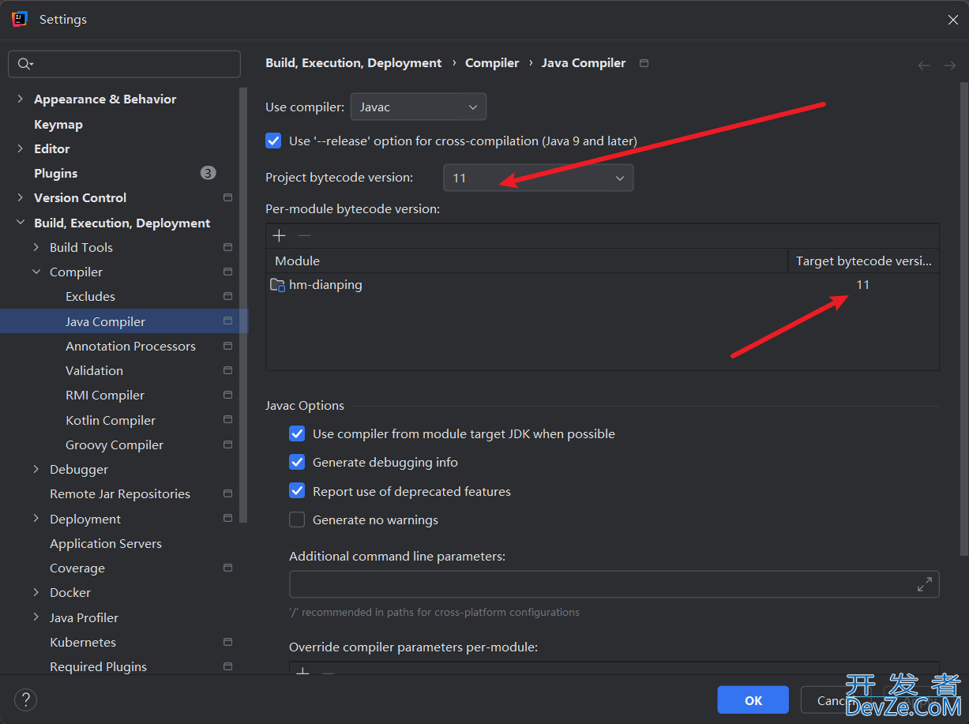
Task: Click in the settings search field
Action: coord(124,64)
